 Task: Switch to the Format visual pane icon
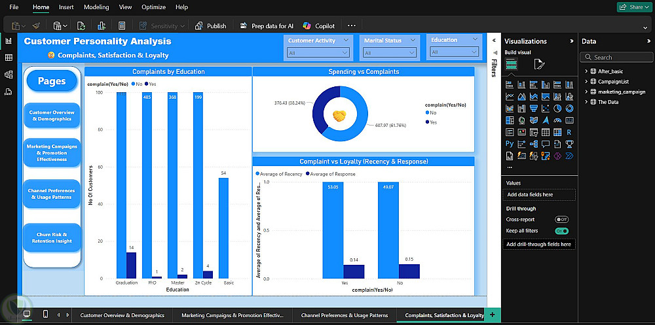coord(539,64)
